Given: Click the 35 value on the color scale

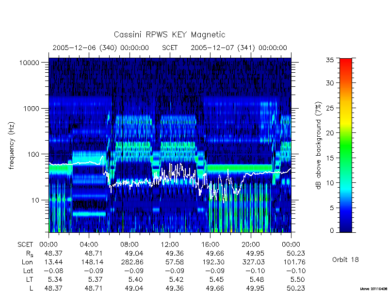Looking at the screenshot, I should (330, 60).
